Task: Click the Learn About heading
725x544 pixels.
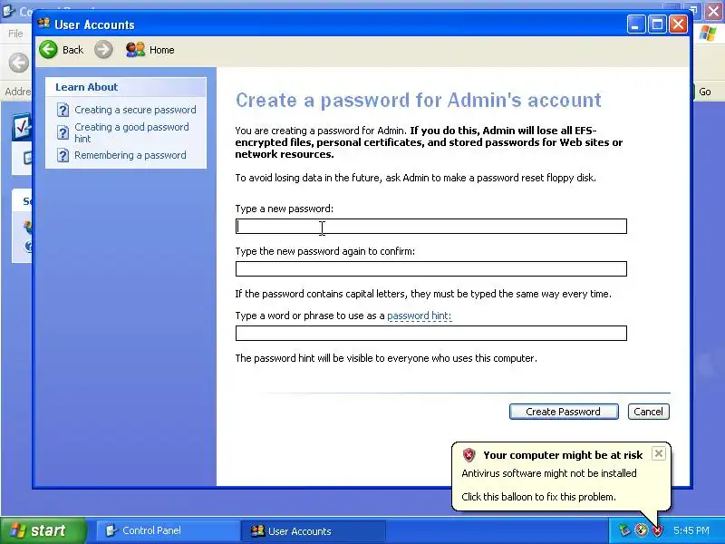Action: point(86,87)
